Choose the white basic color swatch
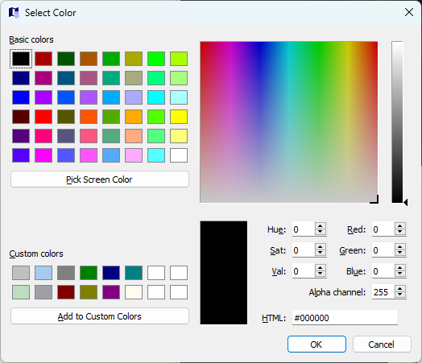This screenshot has height=363, width=422. pyautogui.click(x=179, y=155)
